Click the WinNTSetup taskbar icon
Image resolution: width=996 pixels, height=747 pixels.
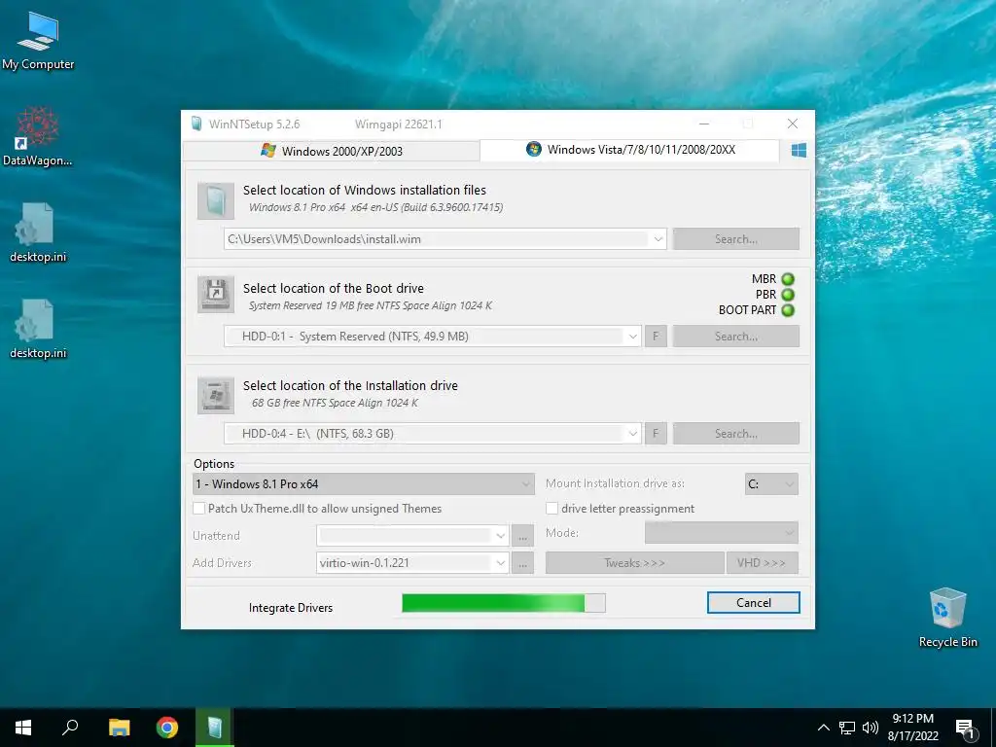[x=215, y=728]
